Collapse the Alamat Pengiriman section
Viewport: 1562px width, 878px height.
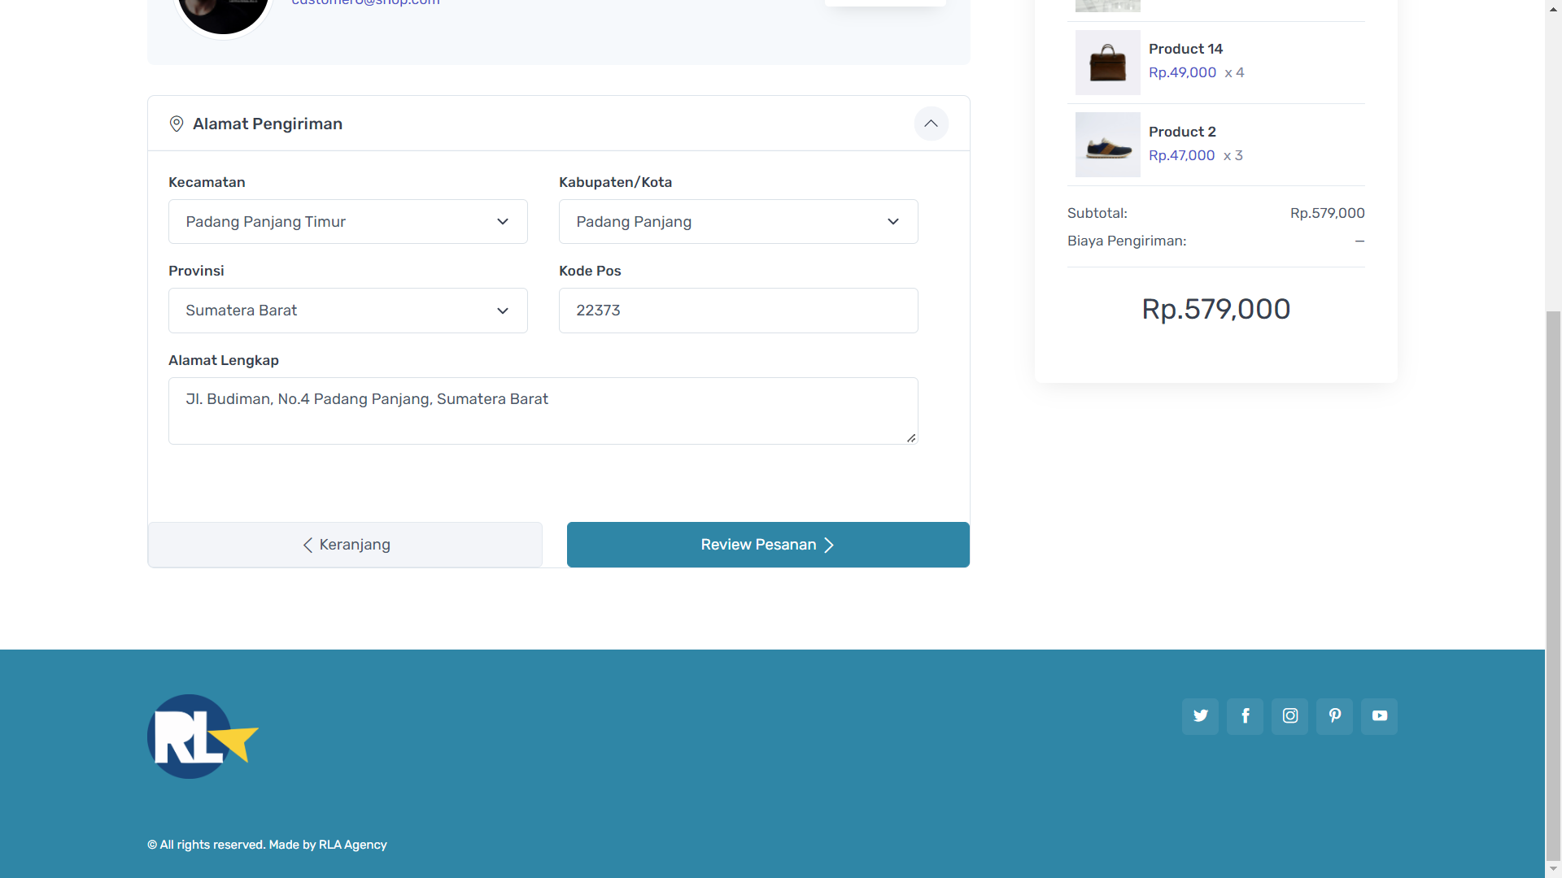pyautogui.click(x=931, y=124)
